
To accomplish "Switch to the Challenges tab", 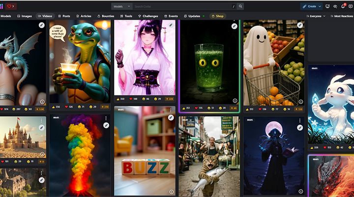I will tap(148, 16).
